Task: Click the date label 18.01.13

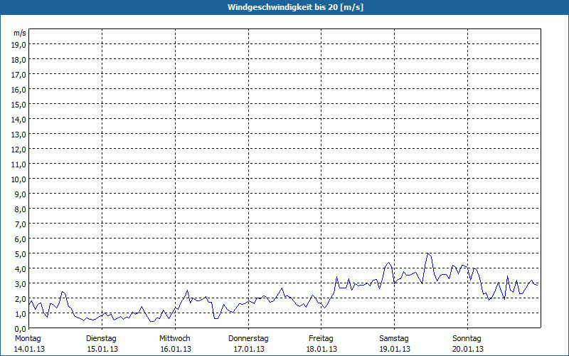Action: pyautogui.click(x=321, y=349)
